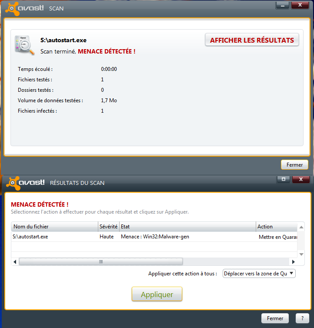Click the down arrow of vertical scrollbar
This screenshot has width=314, height=328.
click(x=301, y=254)
